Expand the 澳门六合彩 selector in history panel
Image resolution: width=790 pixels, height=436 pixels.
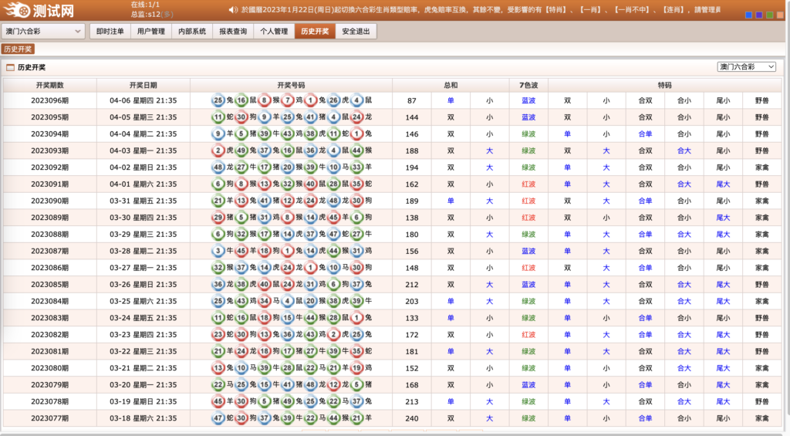(746, 67)
